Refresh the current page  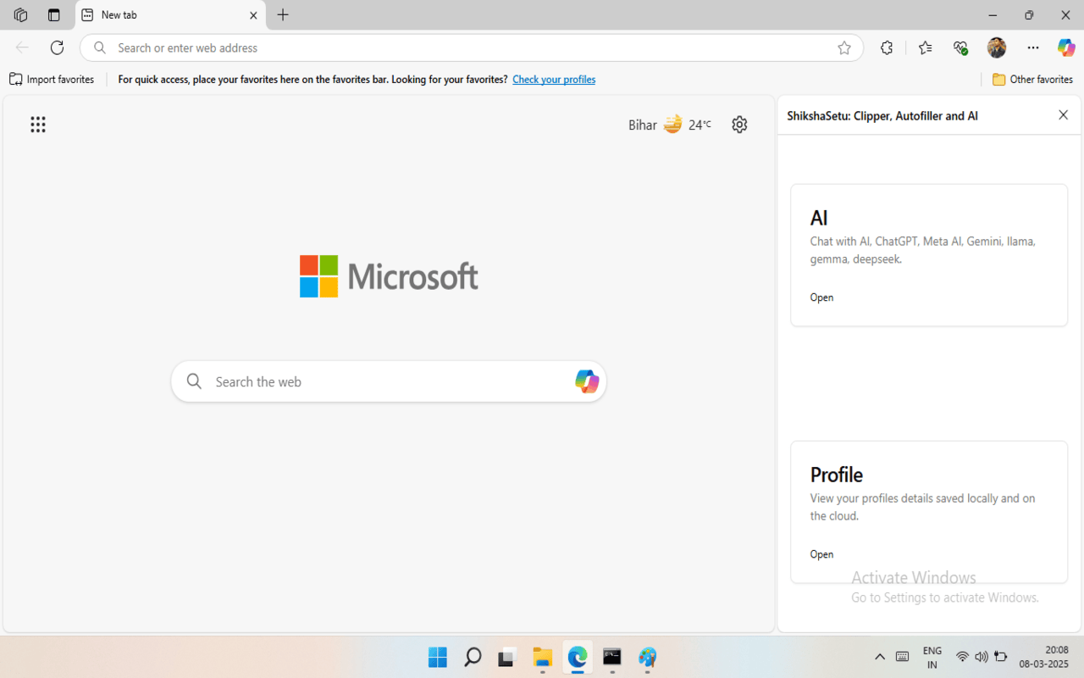57,47
